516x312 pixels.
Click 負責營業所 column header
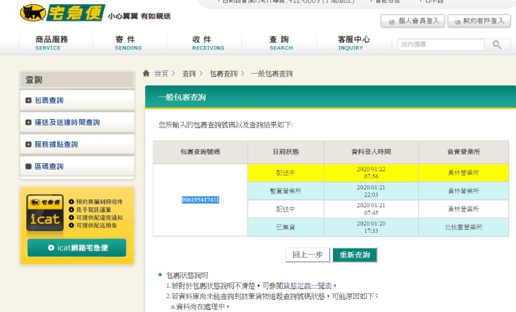[x=464, y=152]
